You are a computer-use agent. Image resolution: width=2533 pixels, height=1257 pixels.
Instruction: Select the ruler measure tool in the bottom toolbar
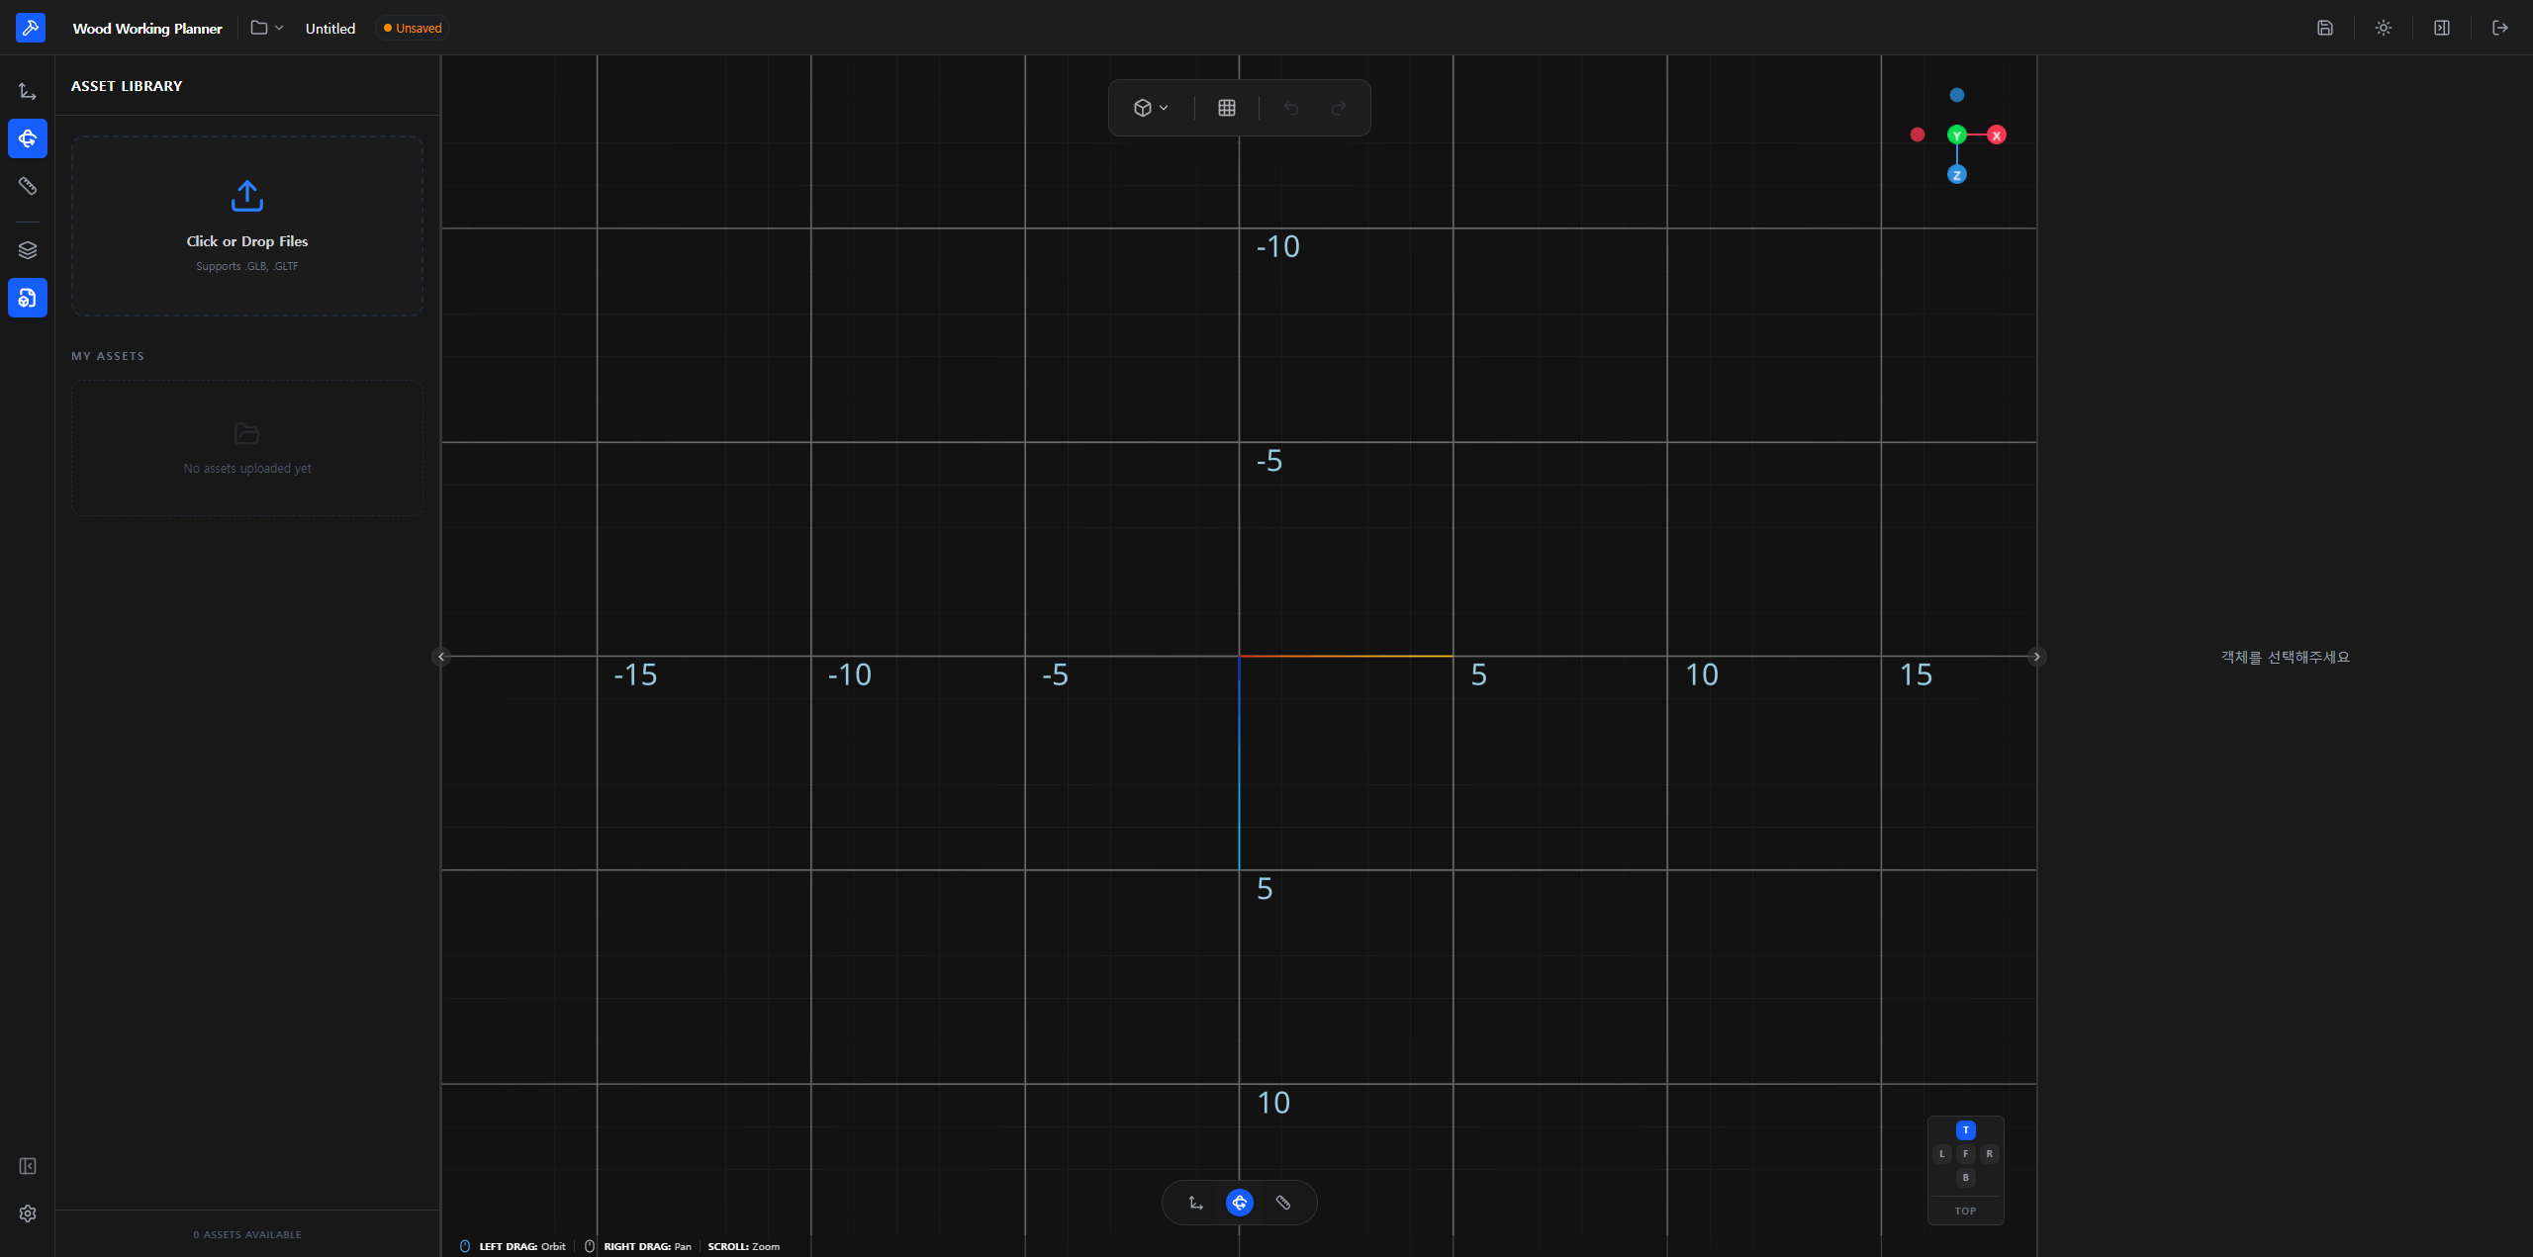pyautogui.click(x=1283, y=1203)
